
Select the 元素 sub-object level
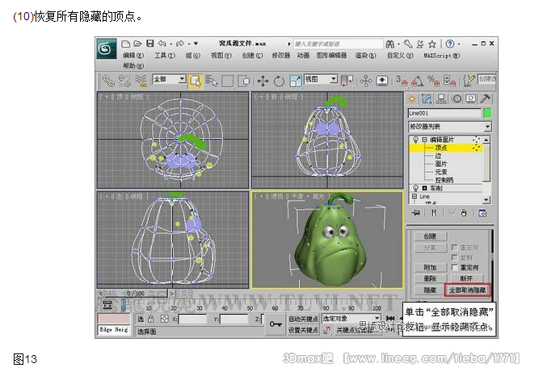click(441, 172)
